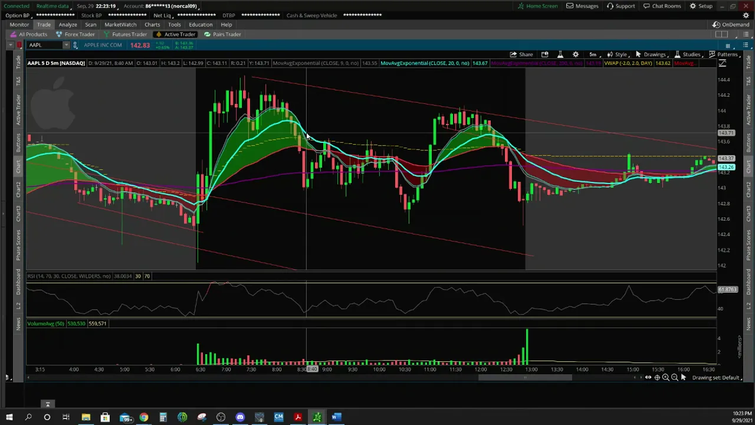The image size is (755, 425).
Task: Open File Explorer from taskbar
Action: tap(86, 417)
